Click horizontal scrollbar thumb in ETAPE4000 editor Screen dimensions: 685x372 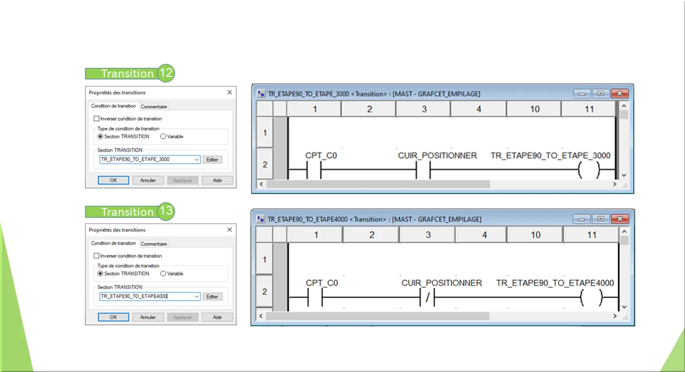pyautogui.click(x=378, y=316)
